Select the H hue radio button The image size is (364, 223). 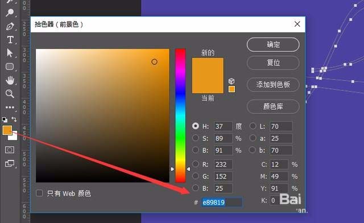point(196,126)
